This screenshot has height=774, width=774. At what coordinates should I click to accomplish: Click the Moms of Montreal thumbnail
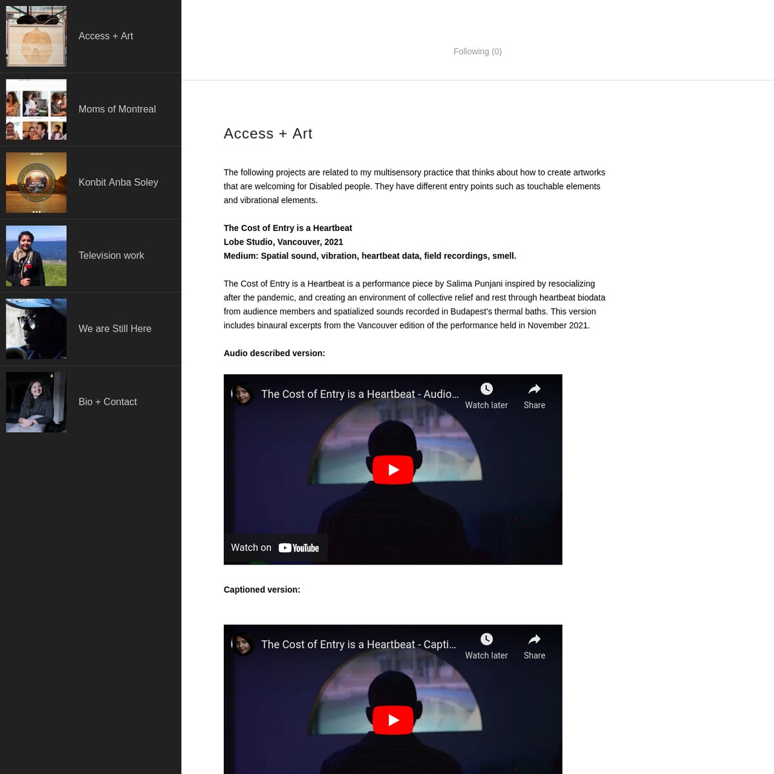pyautogui.click(x=36, y=110)
